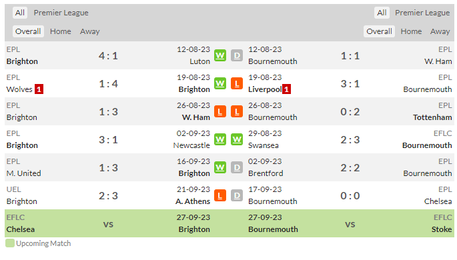
Task: Click the red card icon next to Liverpool
Action: [x=286, y=89]
